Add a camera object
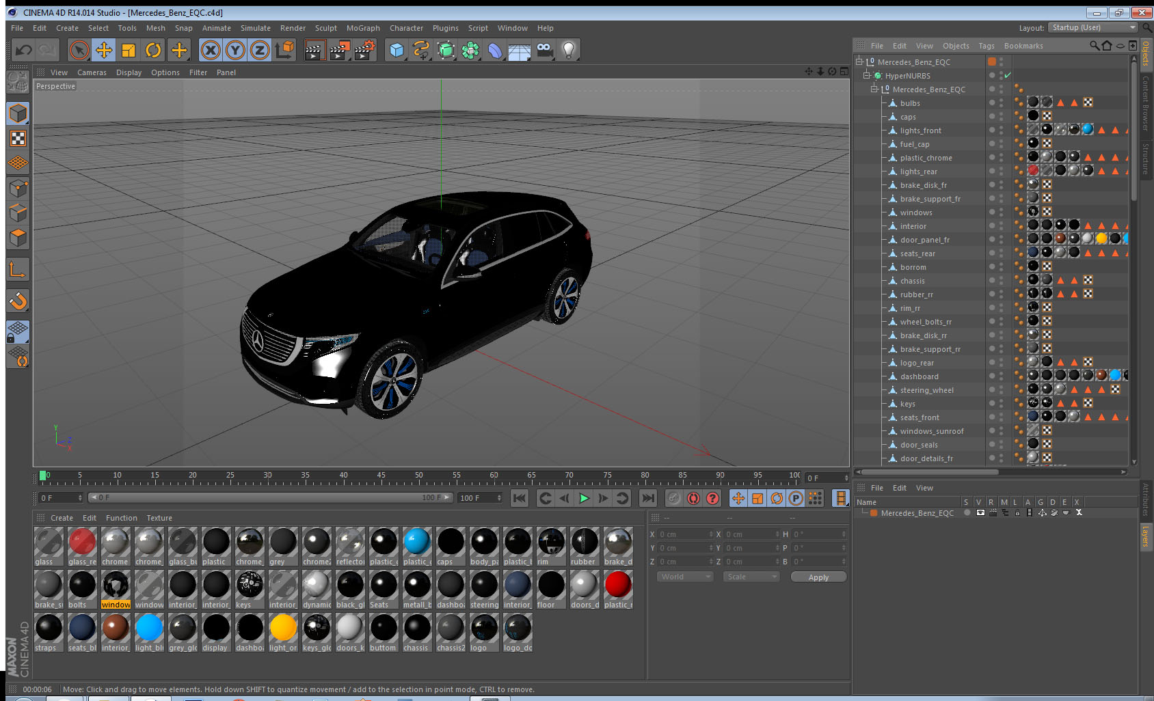This screenshot has width=1154, height=701. coord(544,50)
